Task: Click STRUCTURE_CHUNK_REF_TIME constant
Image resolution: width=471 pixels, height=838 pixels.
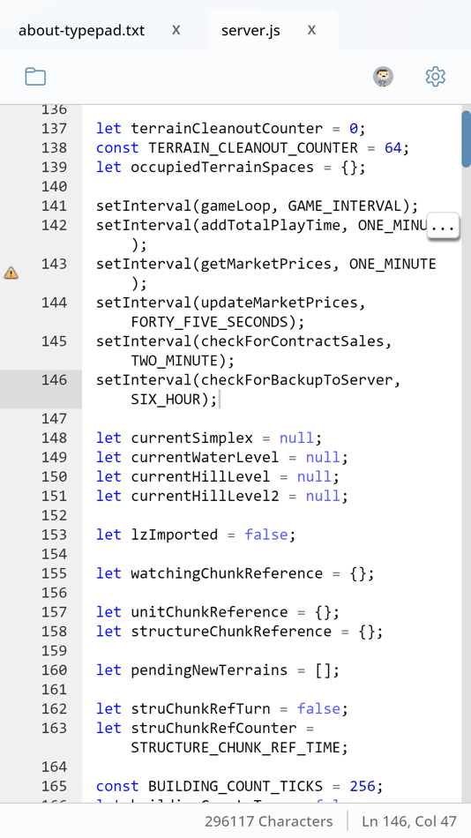Action: (235, 747)
